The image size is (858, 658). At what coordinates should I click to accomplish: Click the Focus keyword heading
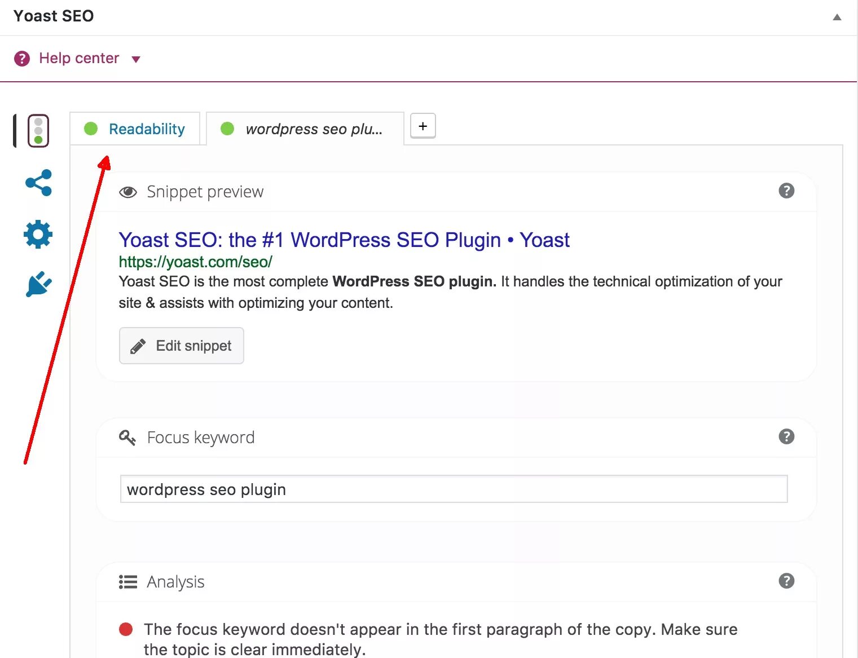pyautogui.click(x=201, y=438)
